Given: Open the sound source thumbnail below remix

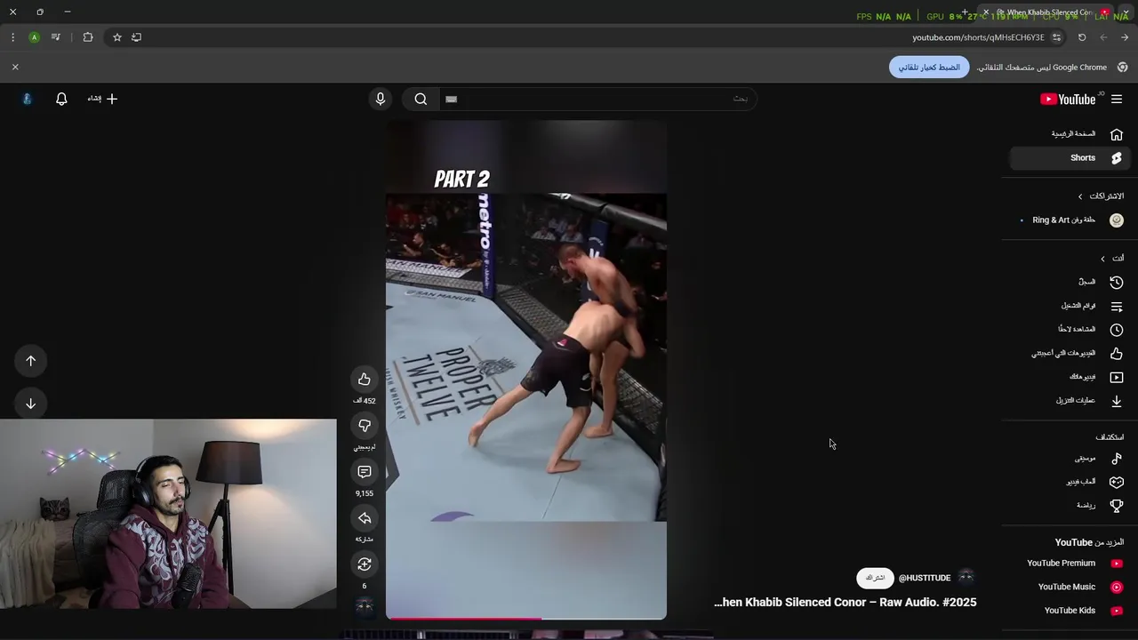Looking at the screenshot, I should (365, 607).
